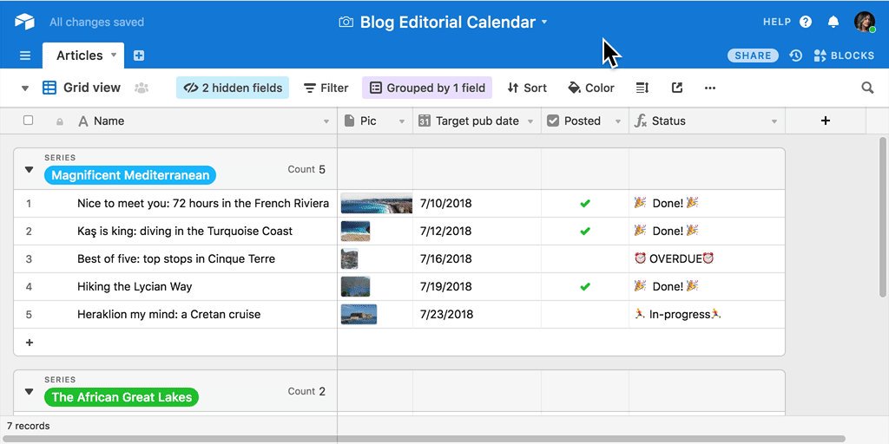
Task: Toggle Posted checkbox for Cinque Terre row
Action: tap(585, 258)
